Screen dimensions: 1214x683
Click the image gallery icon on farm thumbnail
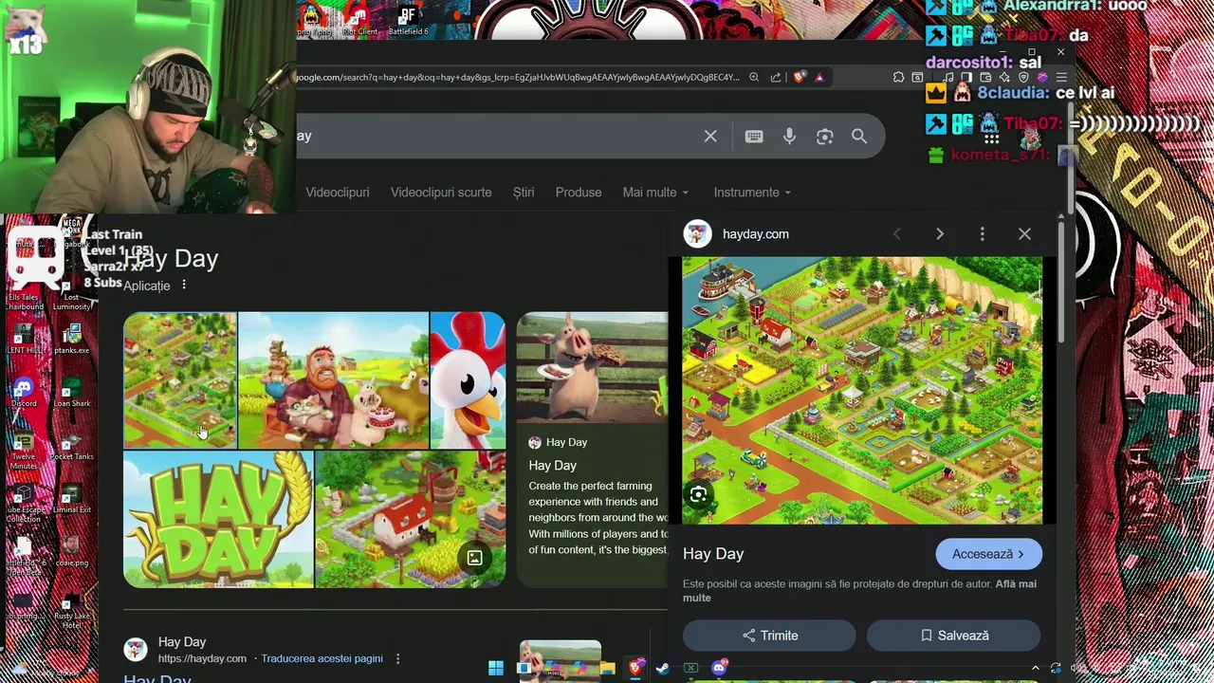click(x=474, y=558)
